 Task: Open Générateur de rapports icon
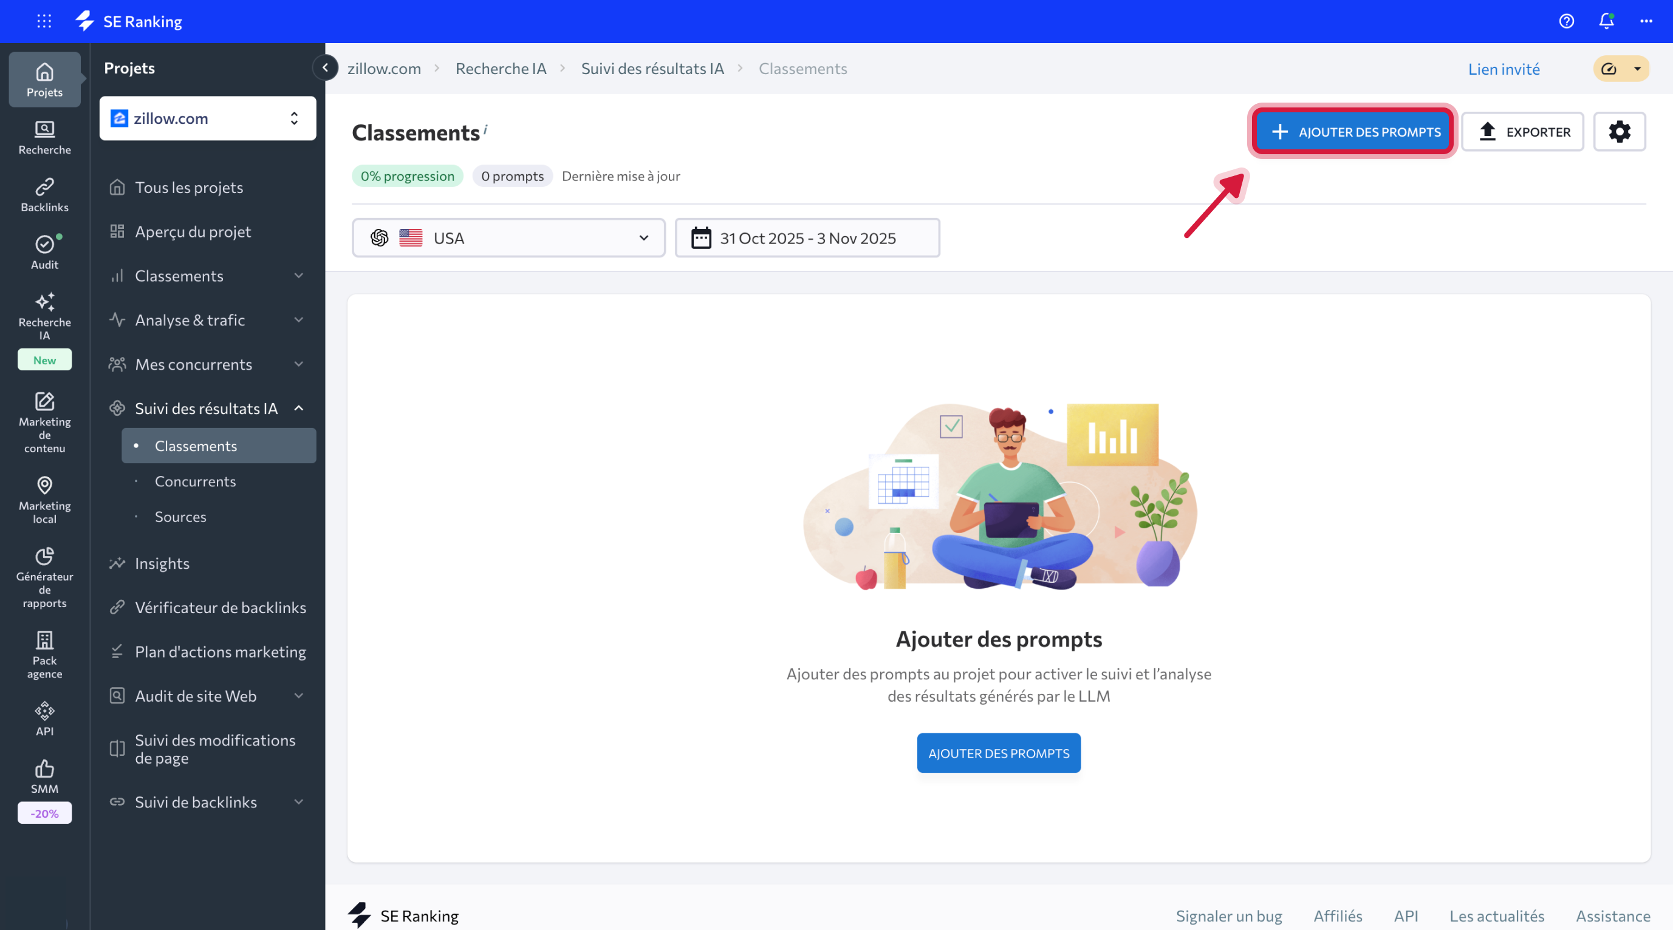[44, 556]
